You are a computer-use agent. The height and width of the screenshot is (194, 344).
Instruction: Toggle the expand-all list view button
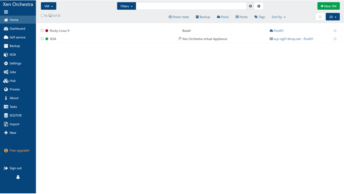pyautogui.click(x=320, y=17)
